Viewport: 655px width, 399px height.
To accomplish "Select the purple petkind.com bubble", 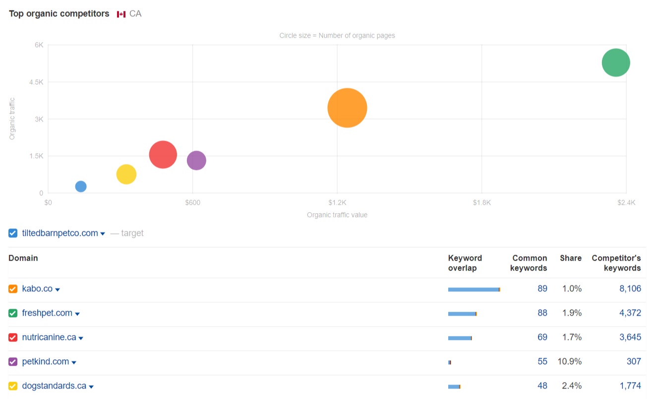I will pyautogui.click(x=196, y=160).
